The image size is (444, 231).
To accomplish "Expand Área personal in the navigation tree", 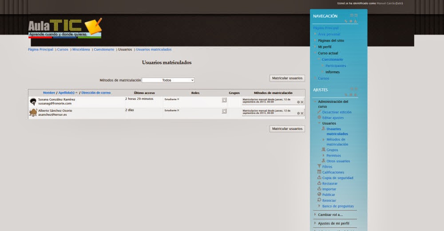I will point(315,34).
